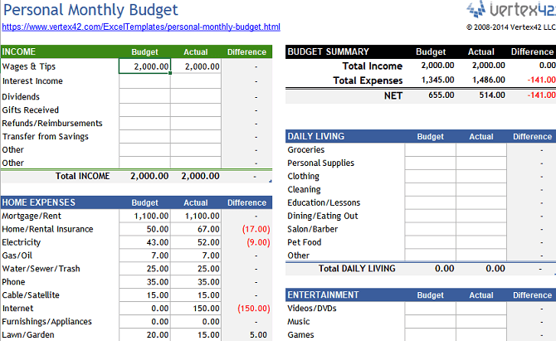Click the Dining/Eating Out Actual cell
Image resolution: width=556 pixels, height=341 pixels.
(481, 217)
